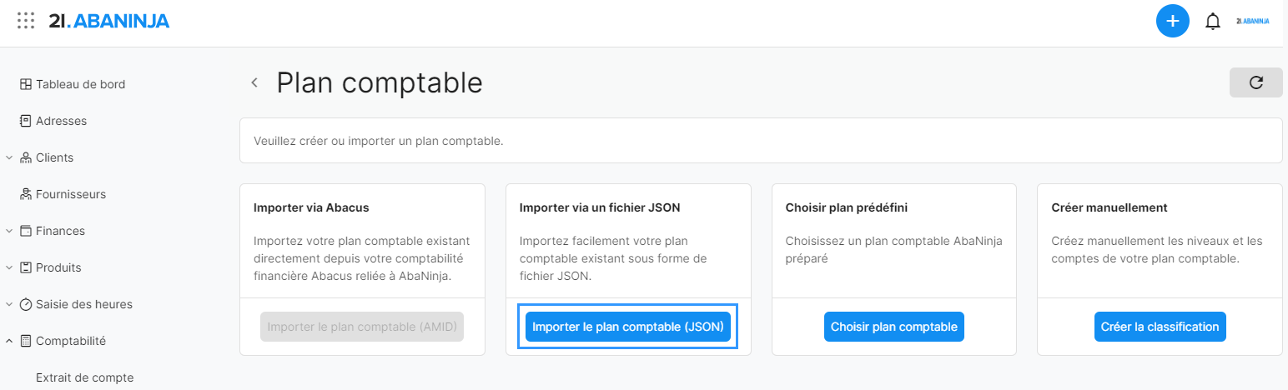Click Importer le plan comptable (JSON)
This screenshot has width=1288, height=390.
[628, 327]
